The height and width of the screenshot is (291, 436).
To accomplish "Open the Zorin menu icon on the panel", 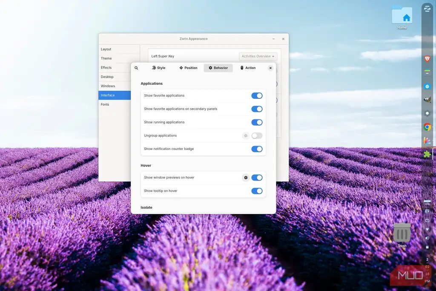I will [427, 9].
